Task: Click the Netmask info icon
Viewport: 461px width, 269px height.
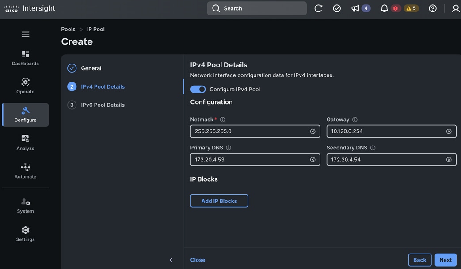Action: [x=223, y=120]
